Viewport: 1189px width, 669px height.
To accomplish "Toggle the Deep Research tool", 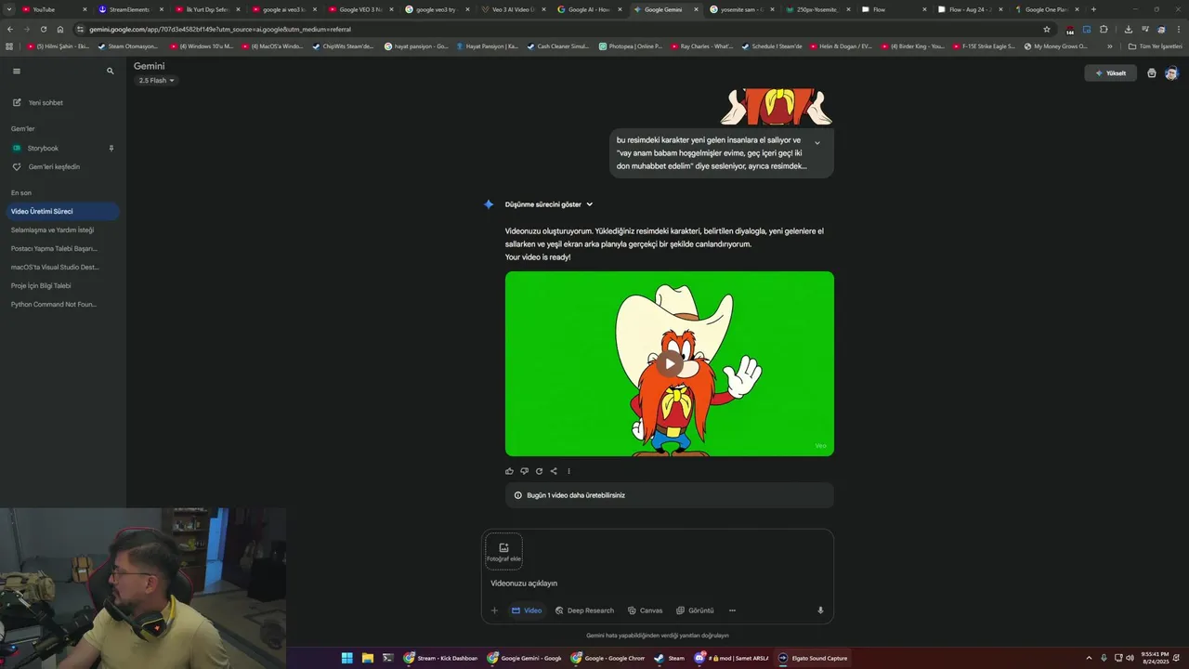I will click(584, 610).
